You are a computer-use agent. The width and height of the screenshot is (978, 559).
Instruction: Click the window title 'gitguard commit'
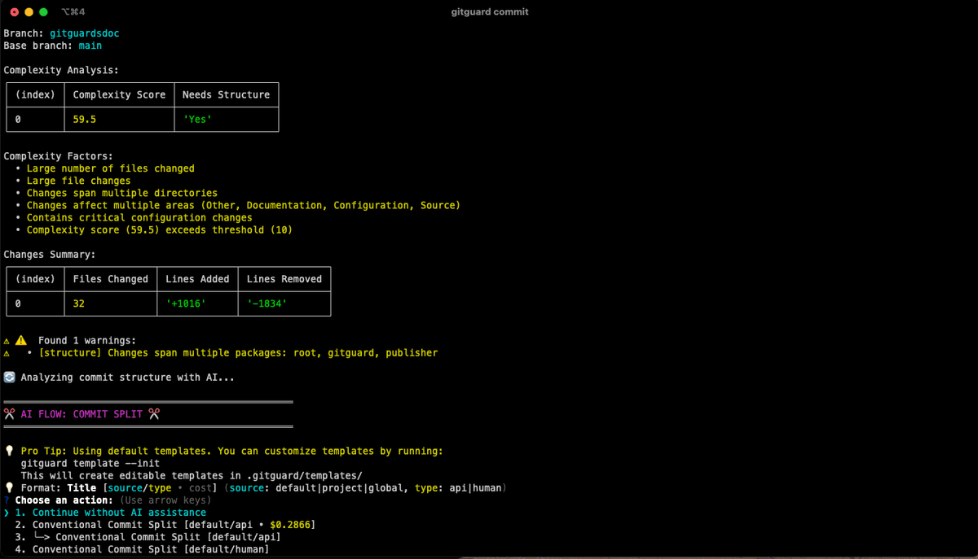point(489,12)
